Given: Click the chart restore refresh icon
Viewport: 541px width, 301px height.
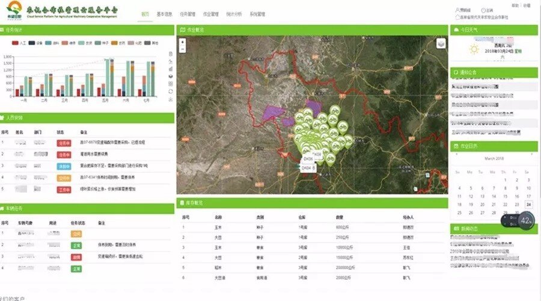Looking at the screenshot, I should pyautogui.click(x=171, y=92).
